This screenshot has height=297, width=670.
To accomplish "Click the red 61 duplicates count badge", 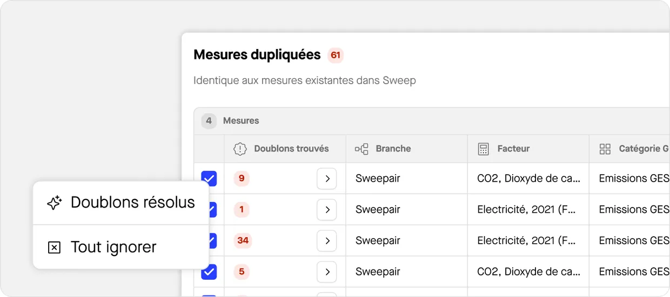I will point(336,55).
